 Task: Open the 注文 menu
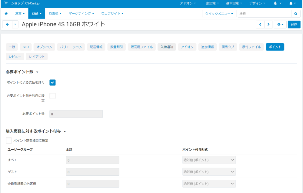pos(20,14)
